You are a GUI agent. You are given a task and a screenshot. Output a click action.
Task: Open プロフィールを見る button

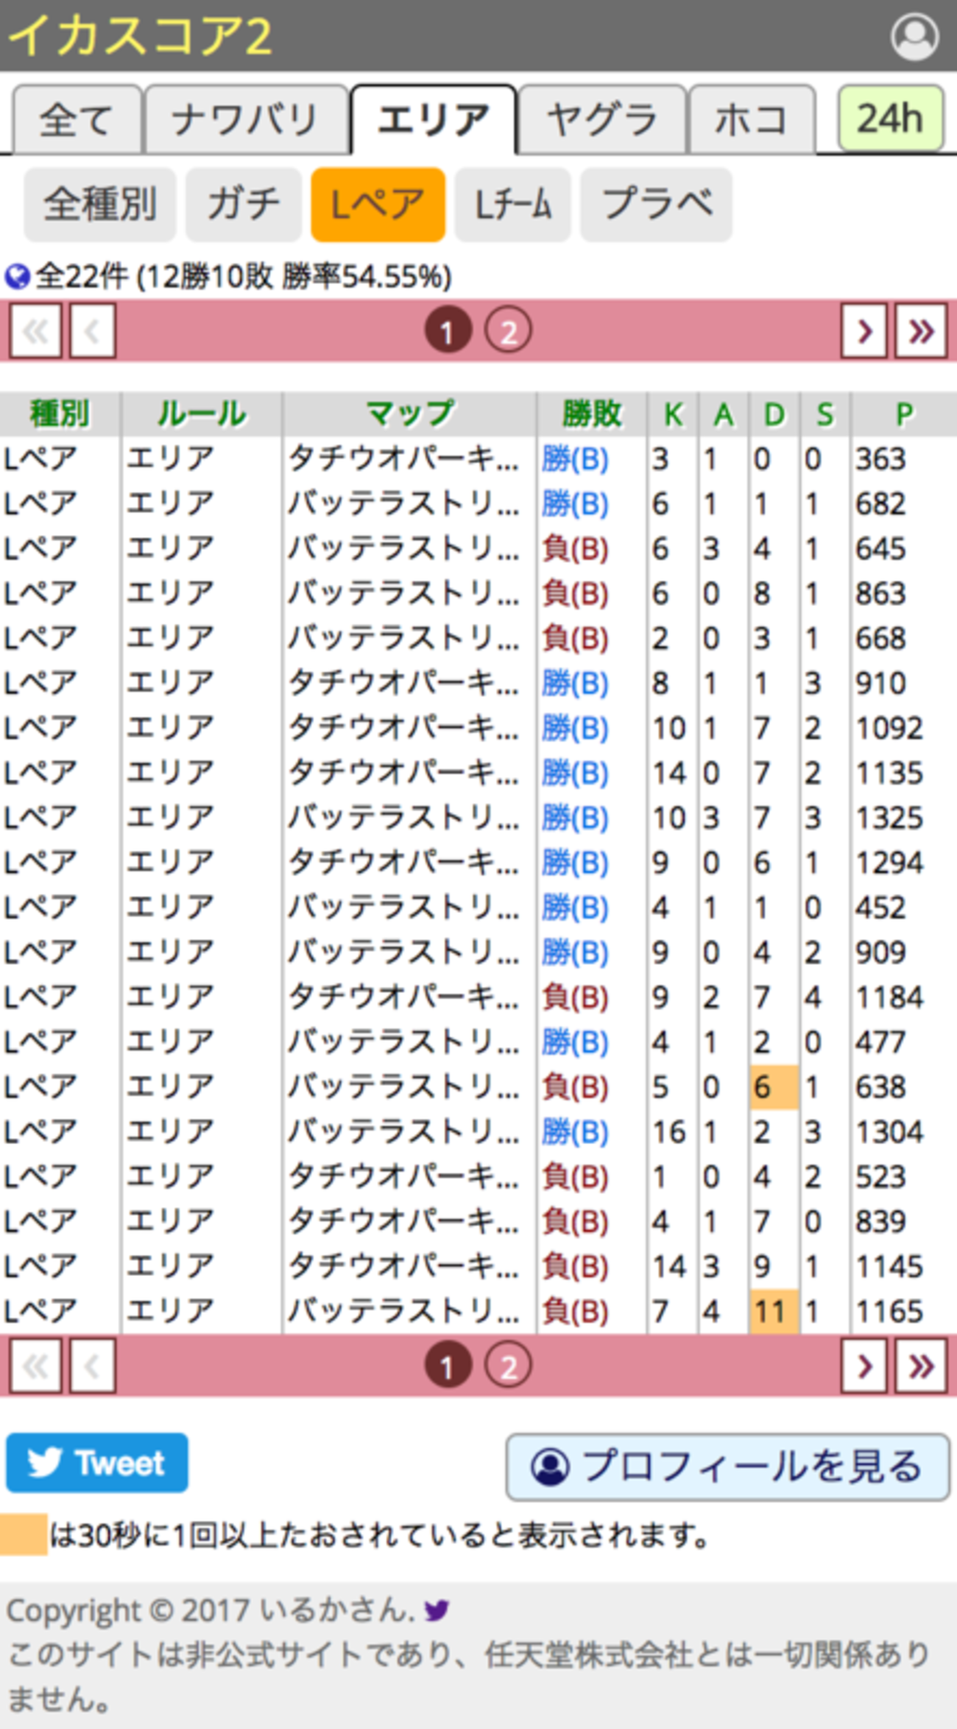728,1466
